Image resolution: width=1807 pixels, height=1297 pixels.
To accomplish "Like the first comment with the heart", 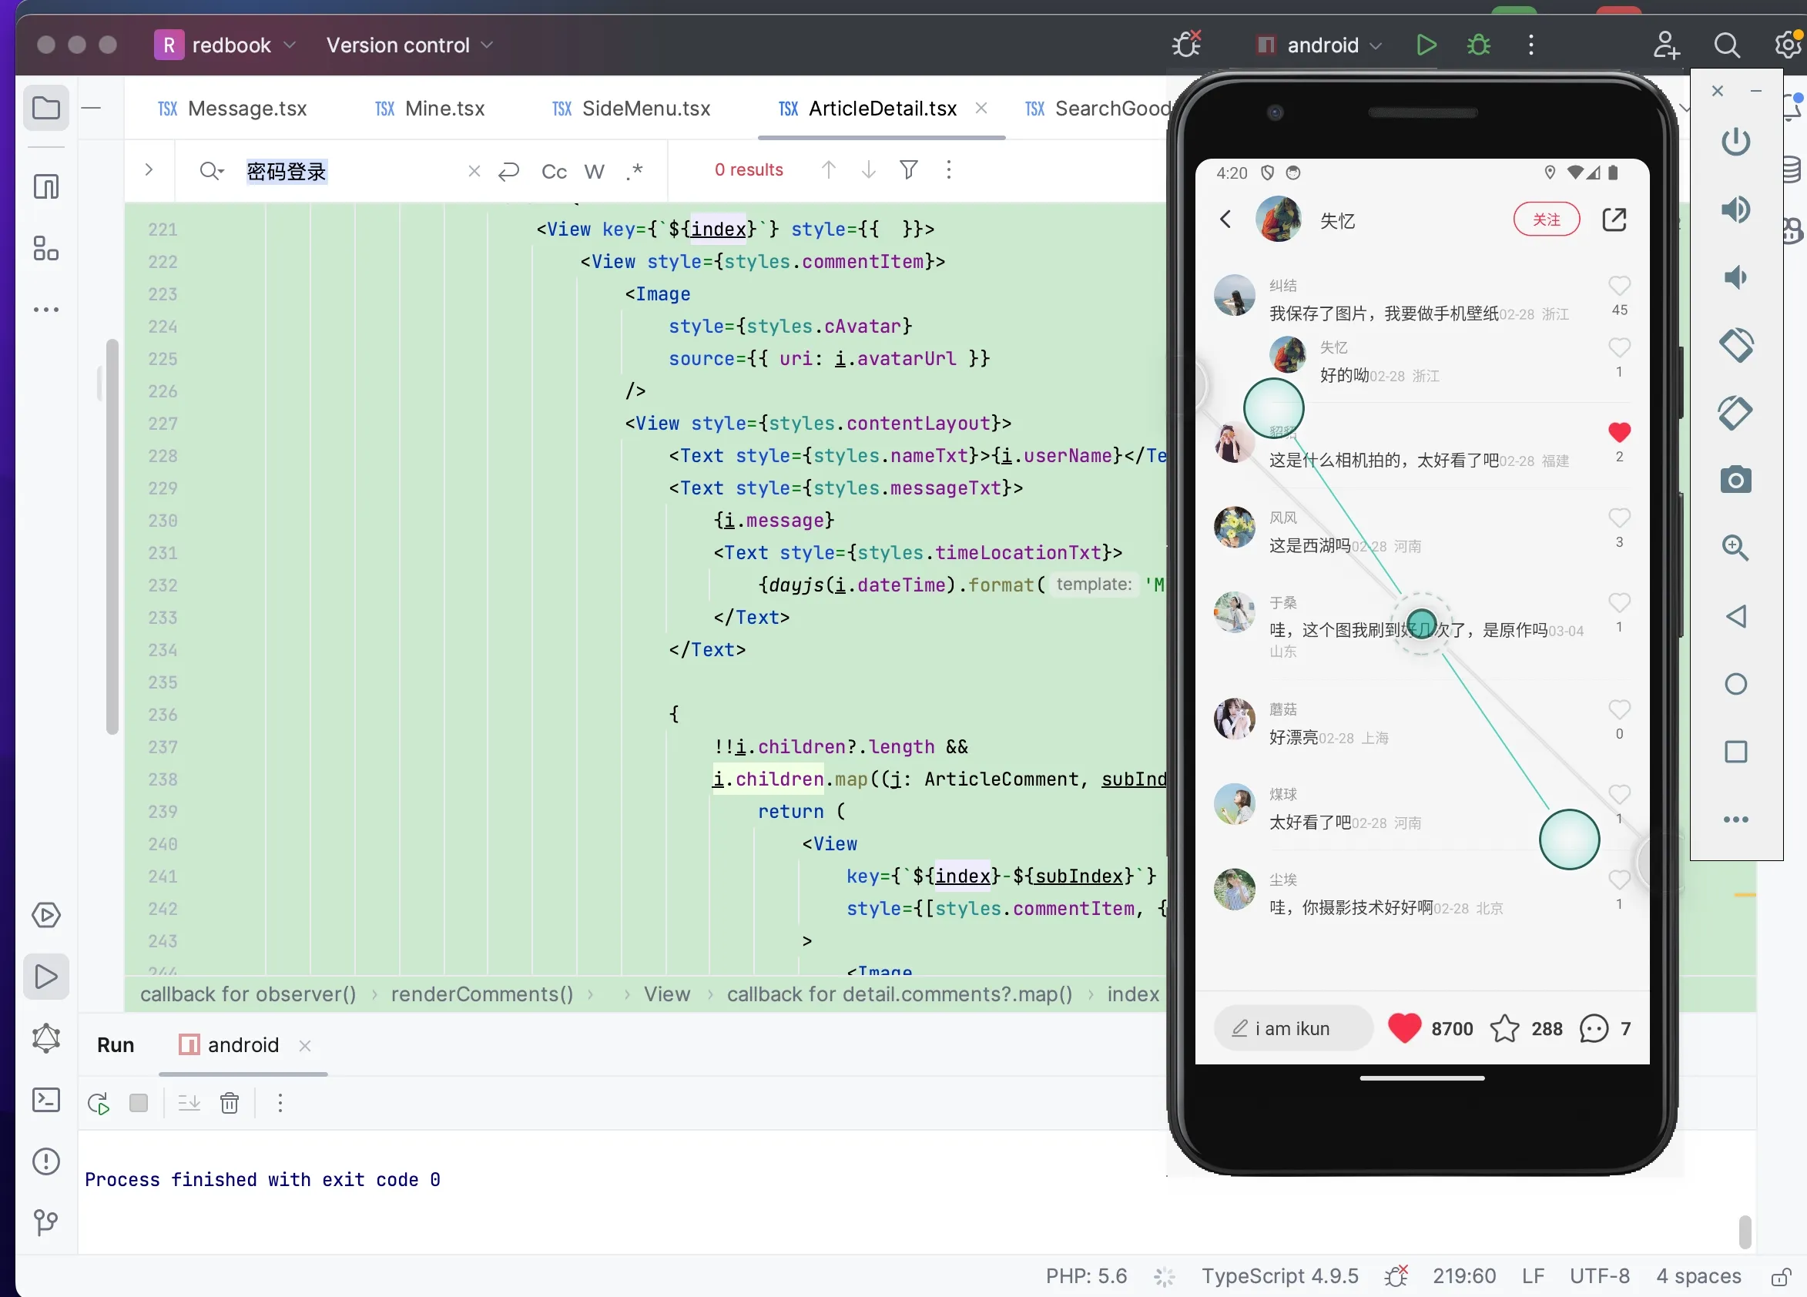I will (x=1619, y=285).
